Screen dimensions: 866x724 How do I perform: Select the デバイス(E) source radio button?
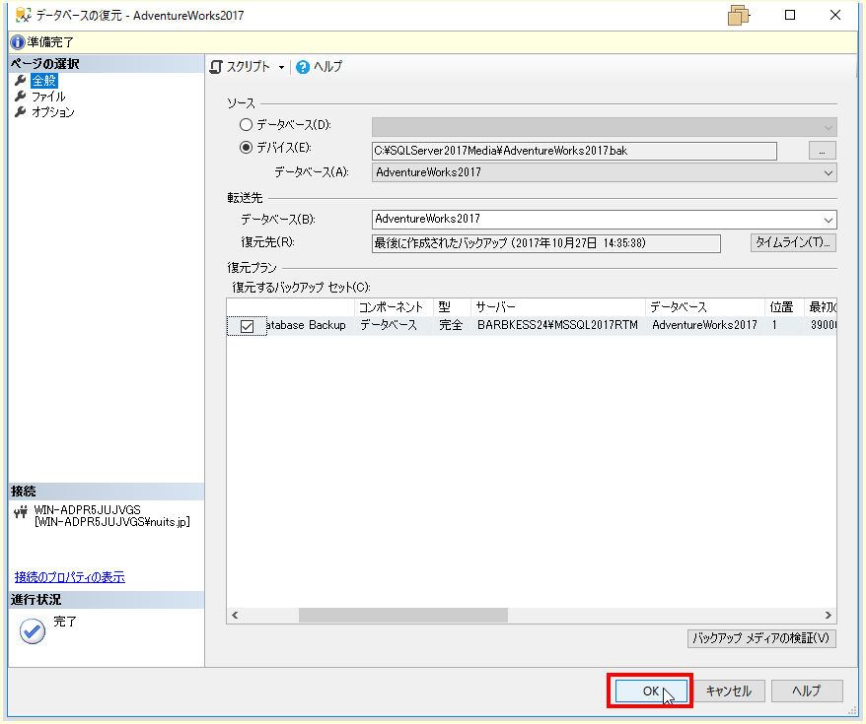click(246, 148)
